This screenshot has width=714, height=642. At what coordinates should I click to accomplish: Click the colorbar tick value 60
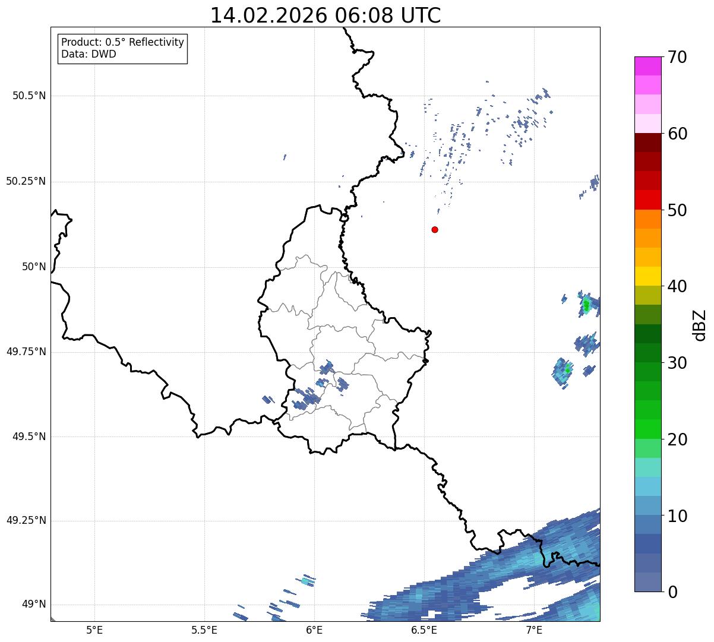pyautogui.click(x=677, y=134)
